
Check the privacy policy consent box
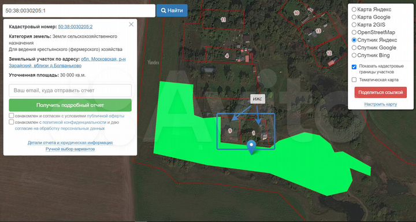(x=12, y=122)
